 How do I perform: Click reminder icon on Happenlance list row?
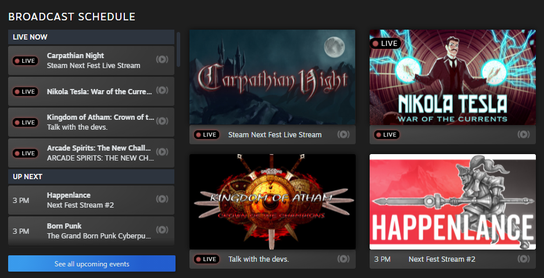(x=162, y=199)
